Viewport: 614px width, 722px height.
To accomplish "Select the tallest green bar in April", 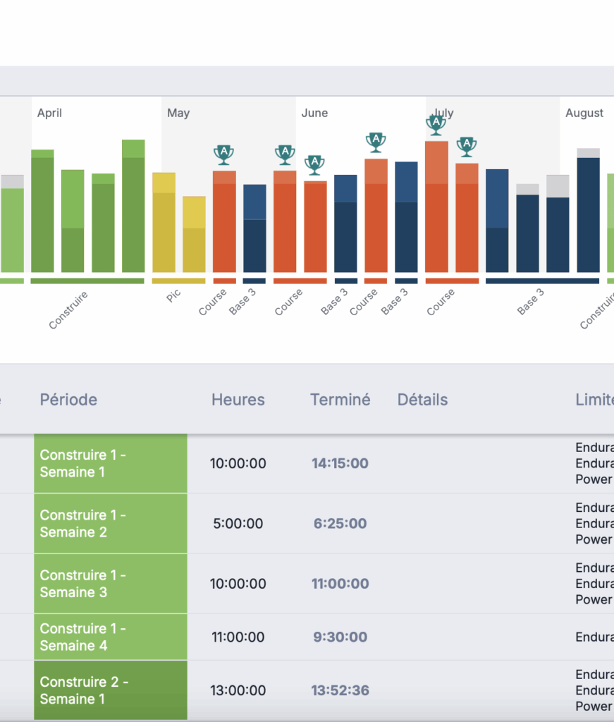I will [133, 206].
